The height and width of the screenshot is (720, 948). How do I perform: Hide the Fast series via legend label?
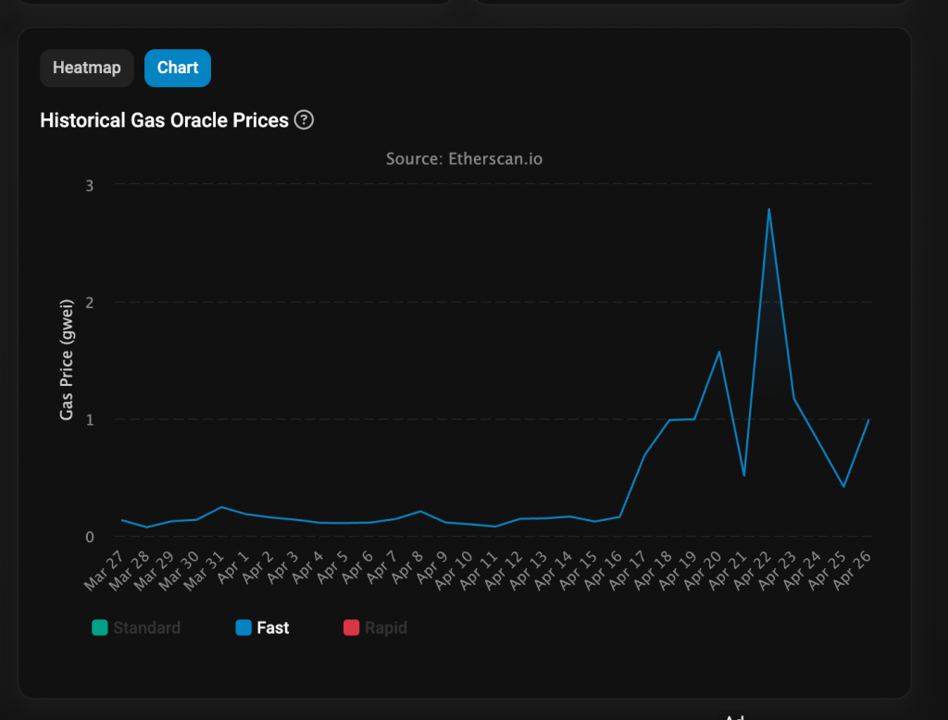coord(272,628)
